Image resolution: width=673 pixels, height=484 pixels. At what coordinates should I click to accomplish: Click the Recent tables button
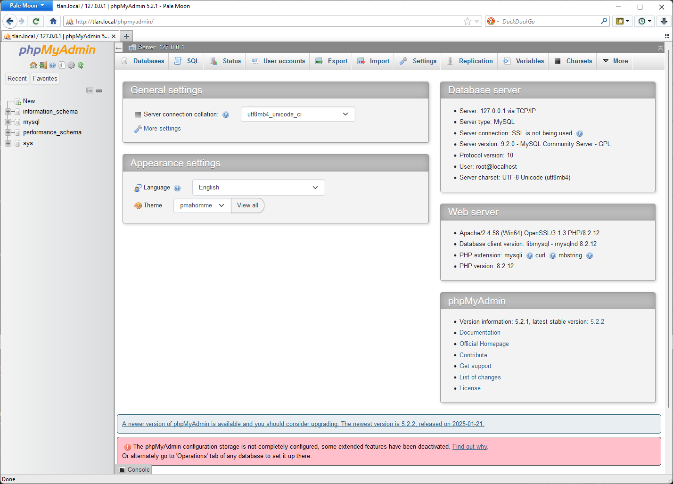pos(17,79)
